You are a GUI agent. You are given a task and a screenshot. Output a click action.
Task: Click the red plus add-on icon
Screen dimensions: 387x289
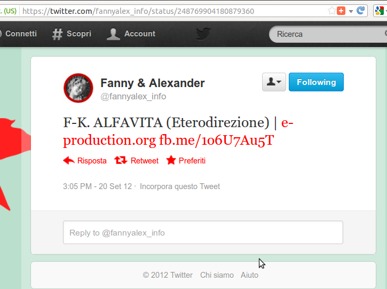[x=341, y=11]
